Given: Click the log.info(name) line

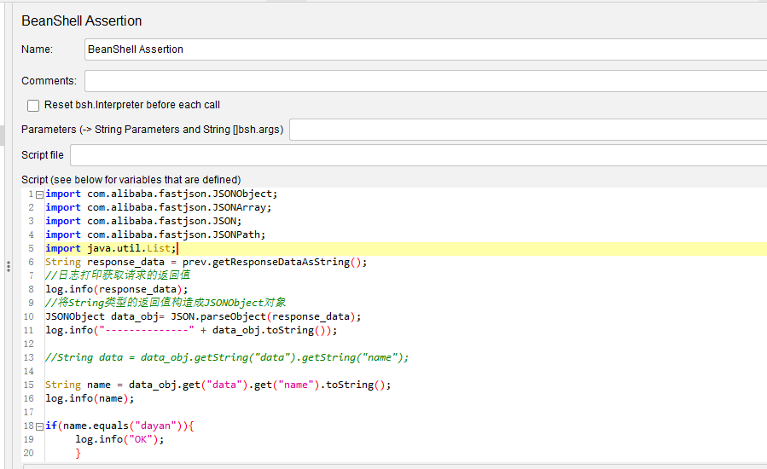Looking at the screenshot, I should [90, 398].
